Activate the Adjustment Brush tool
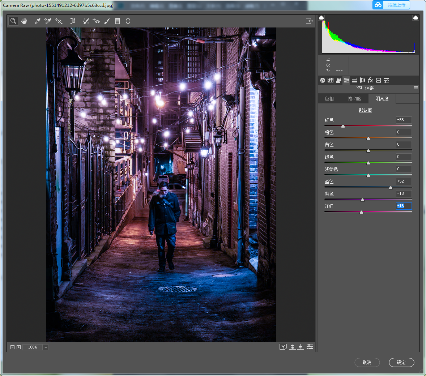This screenshot has height=376, width=426. (107, 21)
